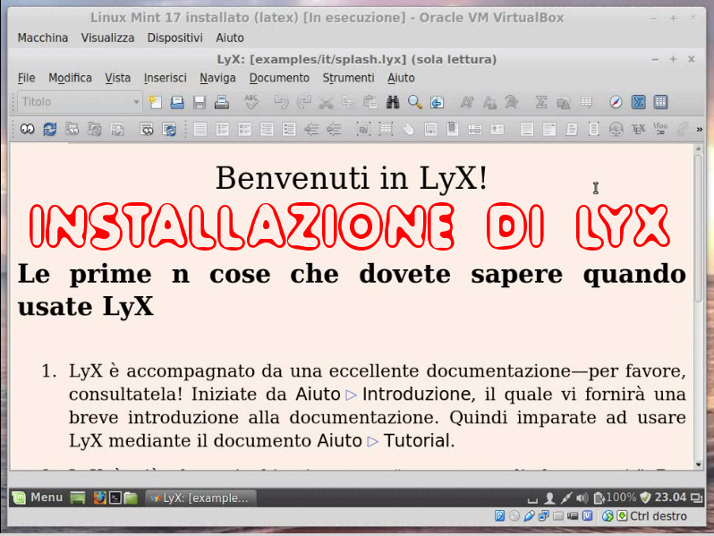Open the Aiuto menu in LyX
Image resolution: width=714 pixels, height=536 pixels.
(401, 78)
